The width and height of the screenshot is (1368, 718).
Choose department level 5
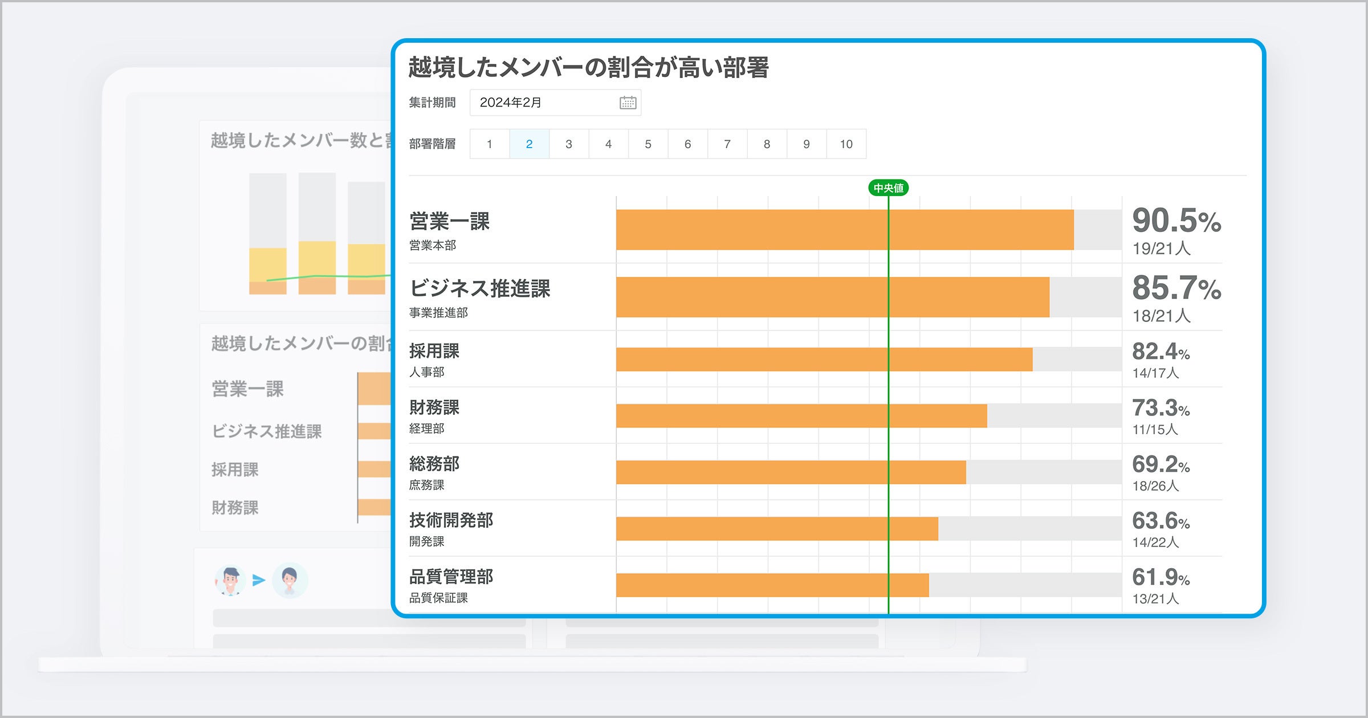coord(648,144)
